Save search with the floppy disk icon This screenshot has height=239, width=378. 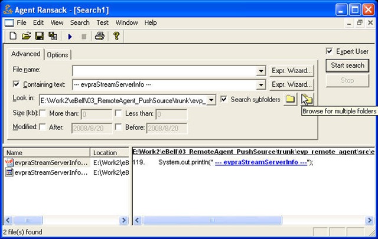tap(40, 37)
